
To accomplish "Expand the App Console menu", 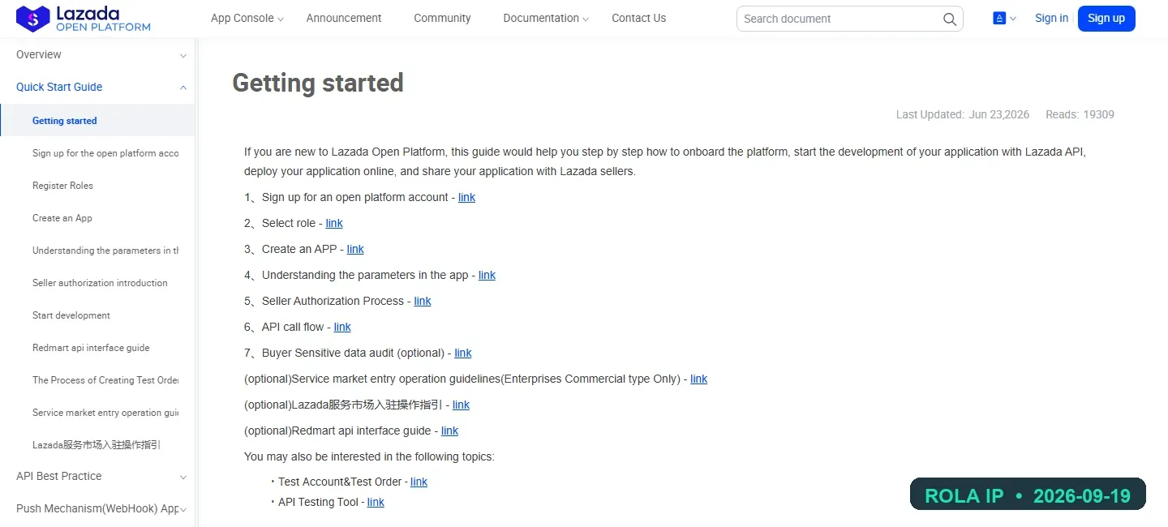I will (247, 18).
